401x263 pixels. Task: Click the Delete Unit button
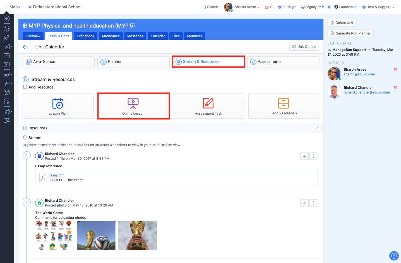pyautogui.click(x=342, y=23)
